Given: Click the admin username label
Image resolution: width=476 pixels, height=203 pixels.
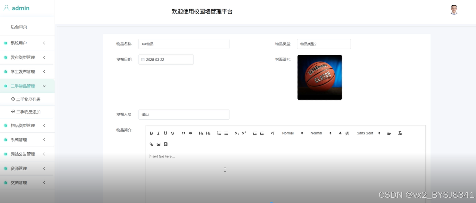Looking at the screenshot, I should point(21,8).
